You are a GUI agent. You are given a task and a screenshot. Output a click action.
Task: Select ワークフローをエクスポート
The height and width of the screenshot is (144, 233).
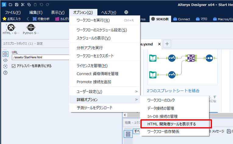point(104,56)
